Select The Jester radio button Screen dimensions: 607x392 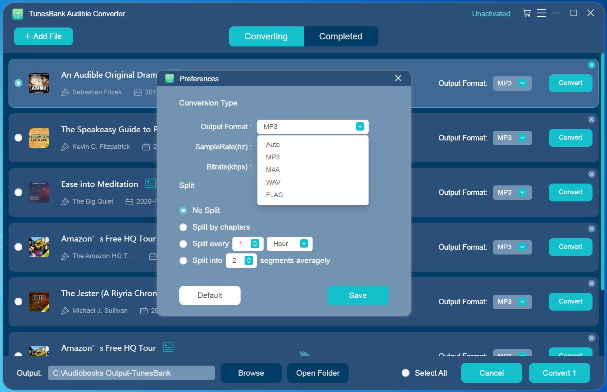click(18, 301)
